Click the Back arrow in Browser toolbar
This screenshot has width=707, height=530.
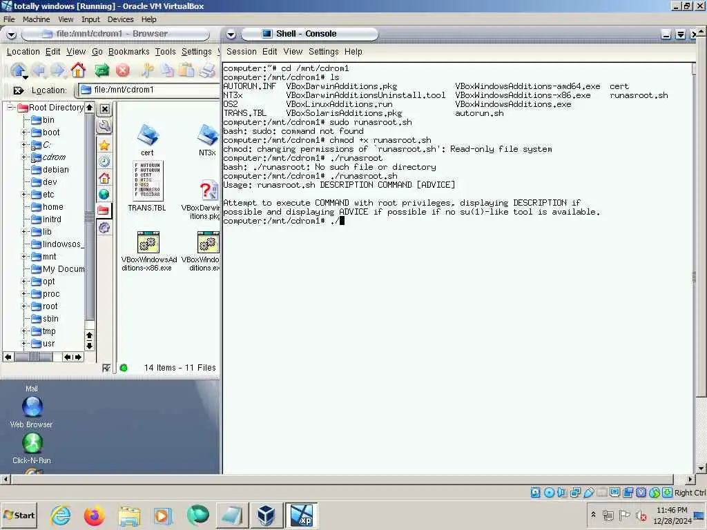39,70
